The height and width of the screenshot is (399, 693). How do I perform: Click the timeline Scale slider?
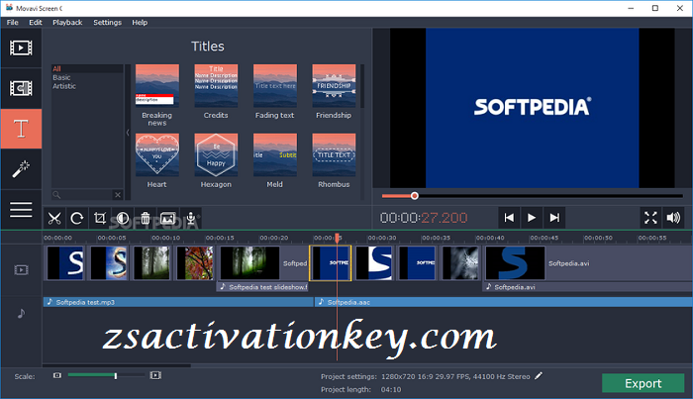(106, 375)
